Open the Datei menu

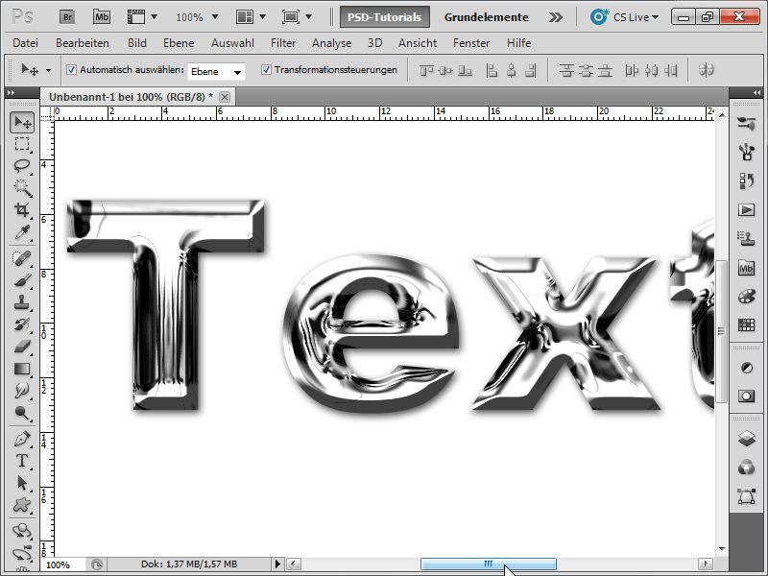[x=26, y=43]
